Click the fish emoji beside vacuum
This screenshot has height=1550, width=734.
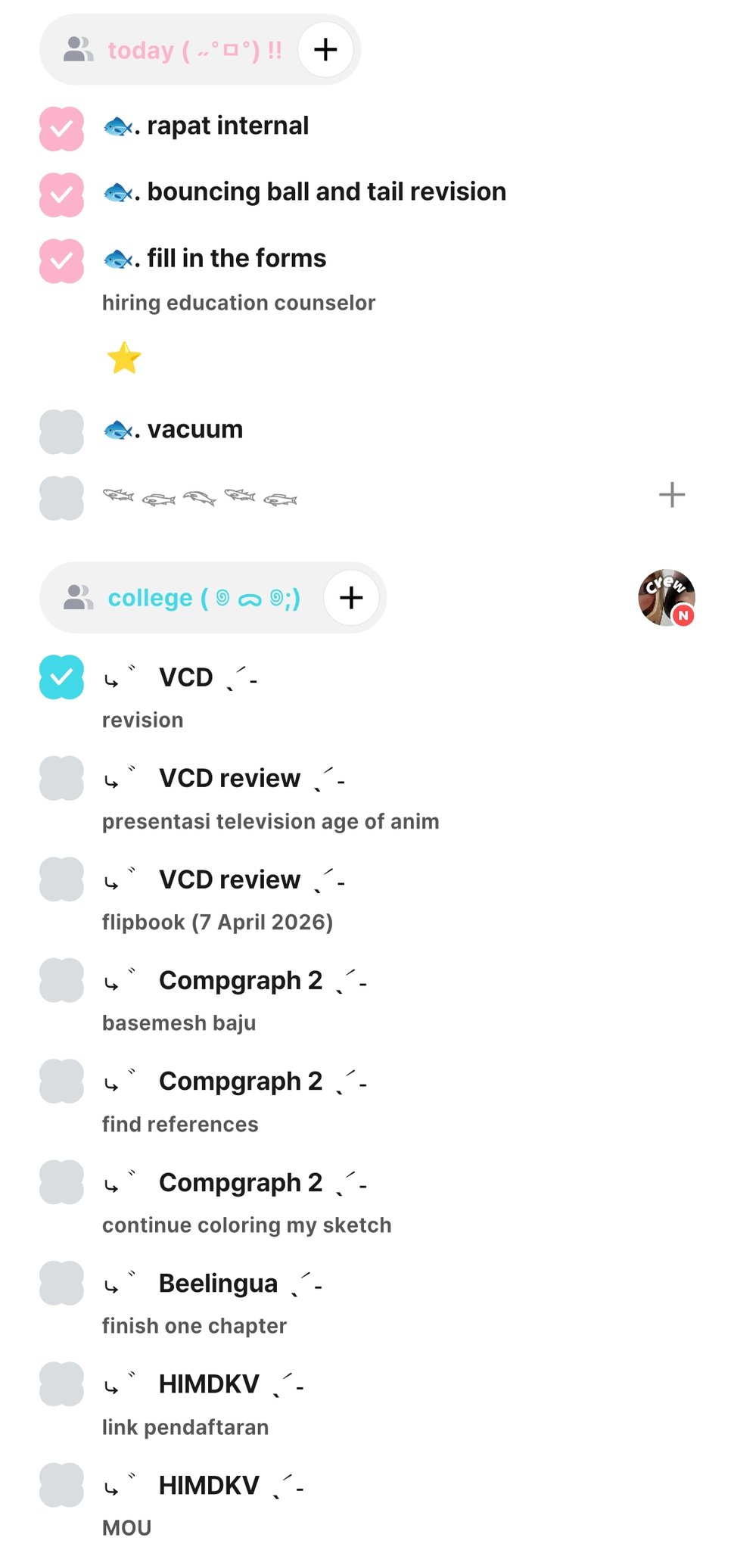[119, 430]
